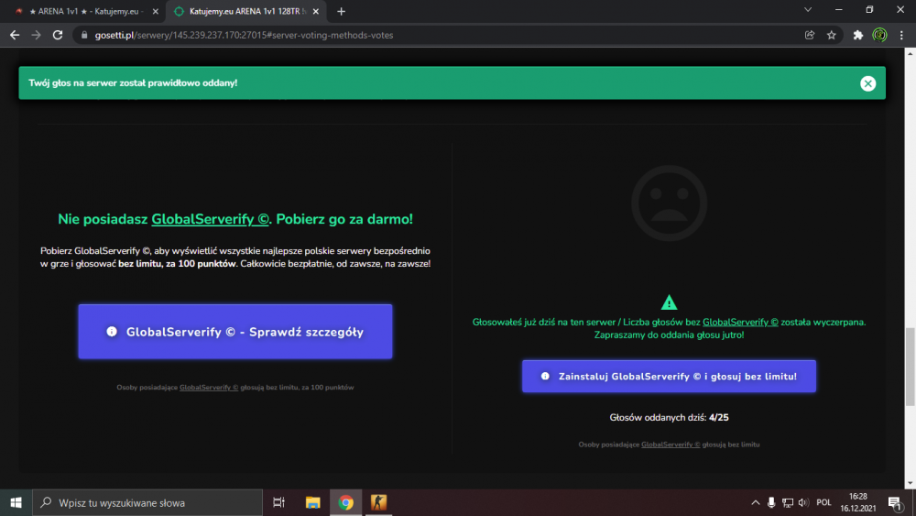Click GlobalServerify - Sprawdź szczegóły button

[235, 332]
